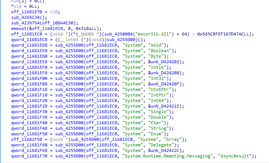Click variable off_11681F58

tap(27, 139)
